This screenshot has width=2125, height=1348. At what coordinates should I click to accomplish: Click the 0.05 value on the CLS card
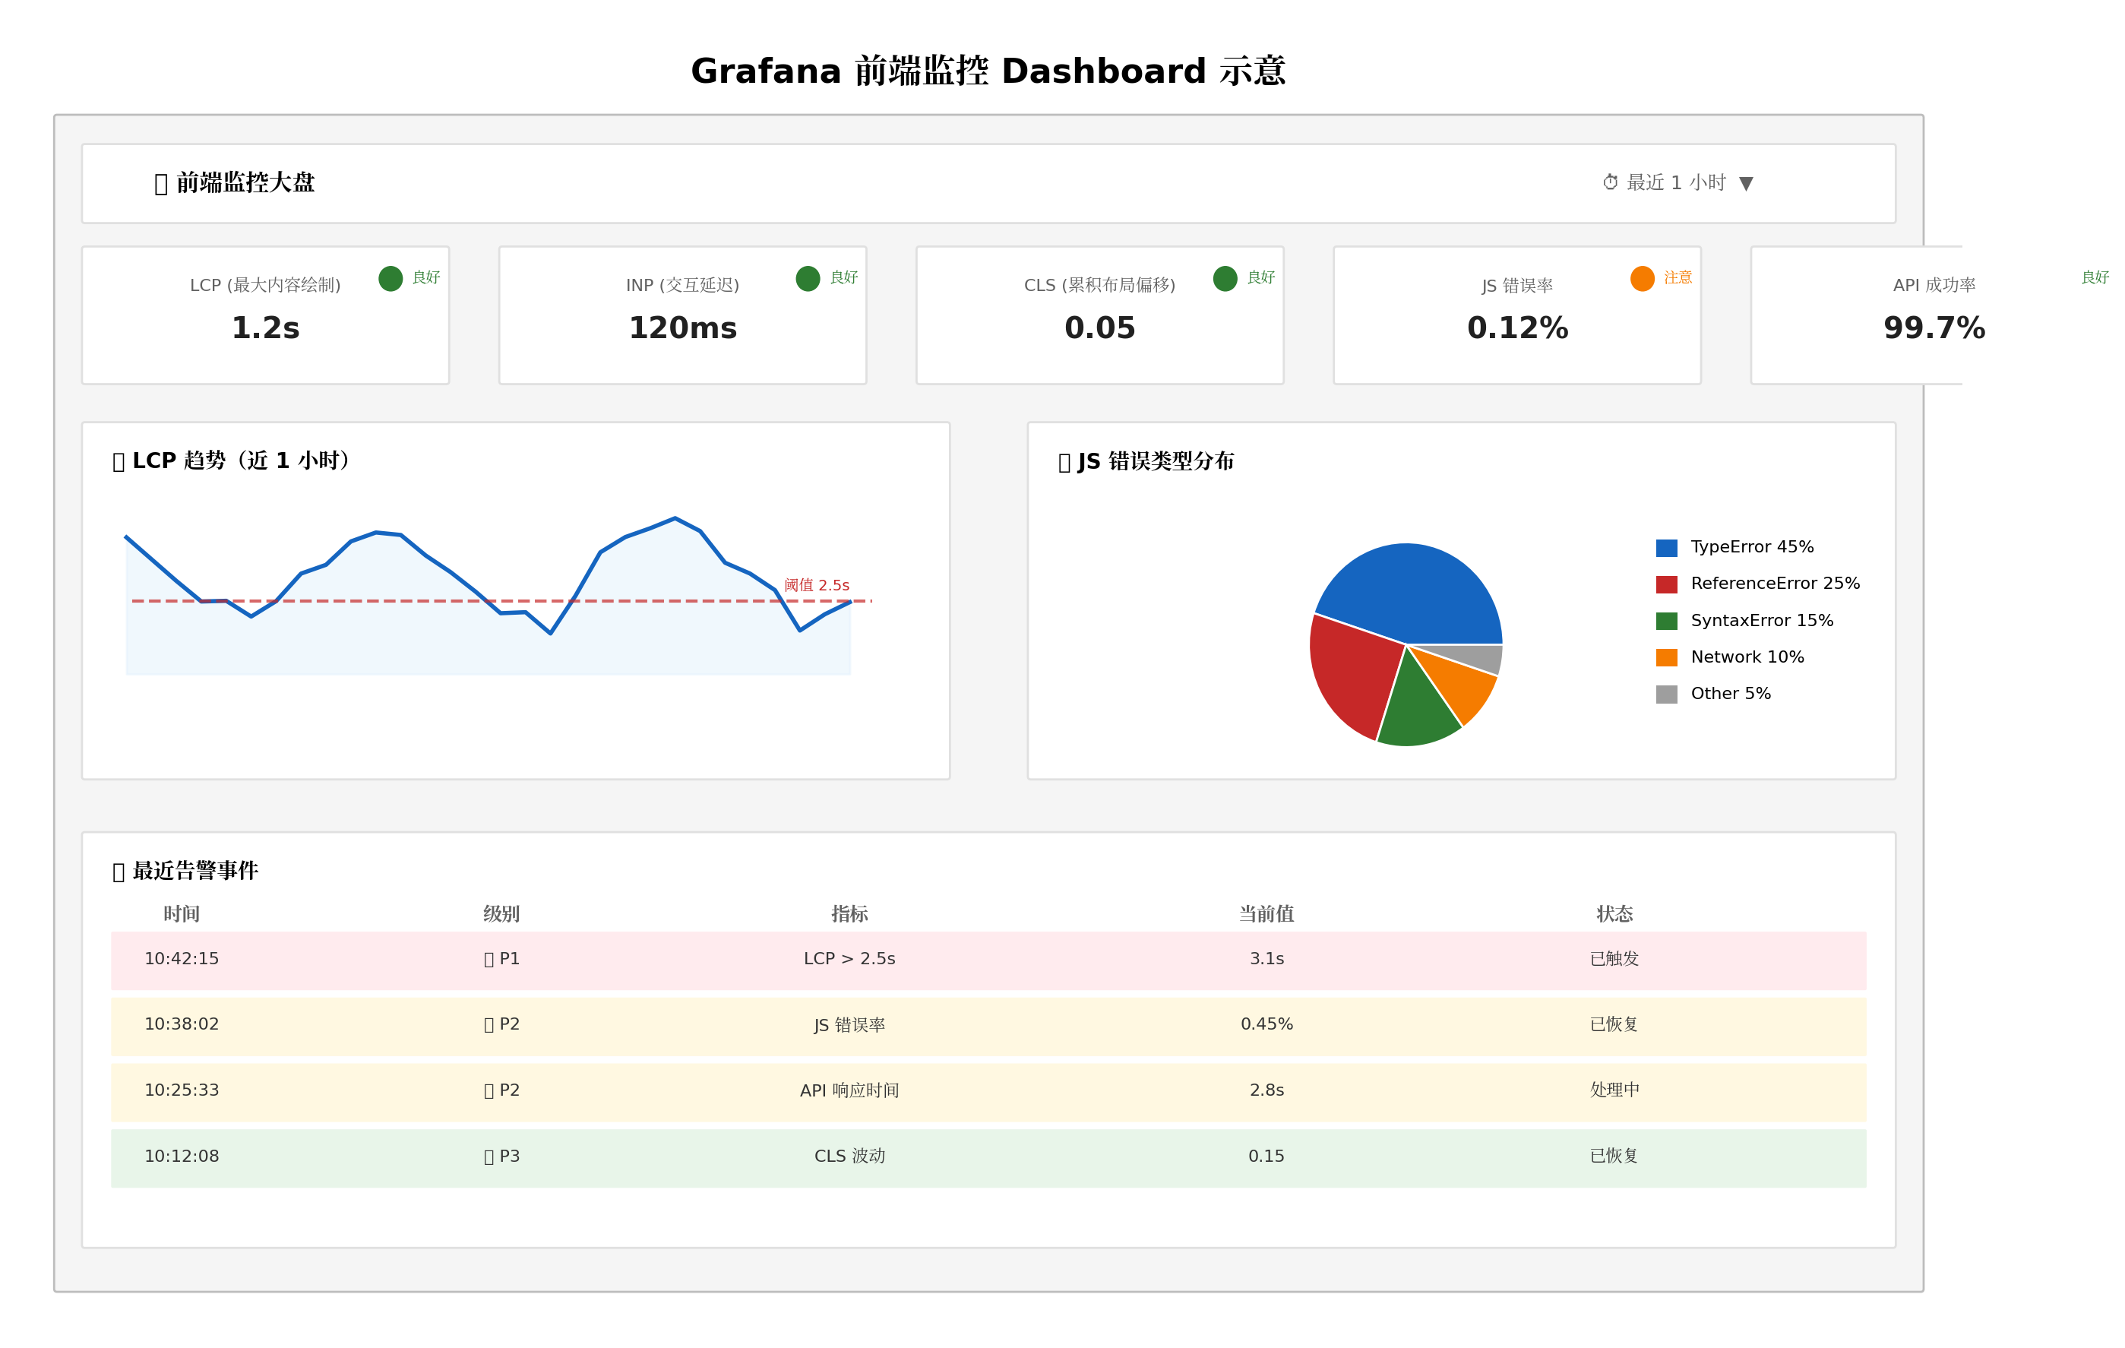tap(1099, 328)
